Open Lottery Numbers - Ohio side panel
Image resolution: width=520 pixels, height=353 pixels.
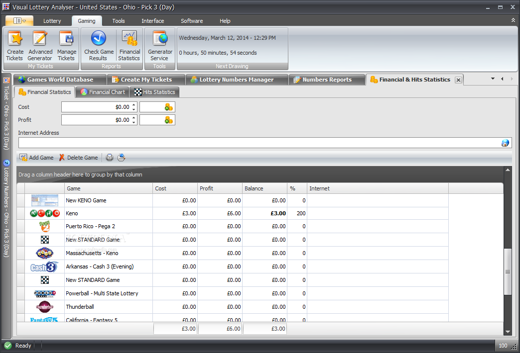(6, 209)
